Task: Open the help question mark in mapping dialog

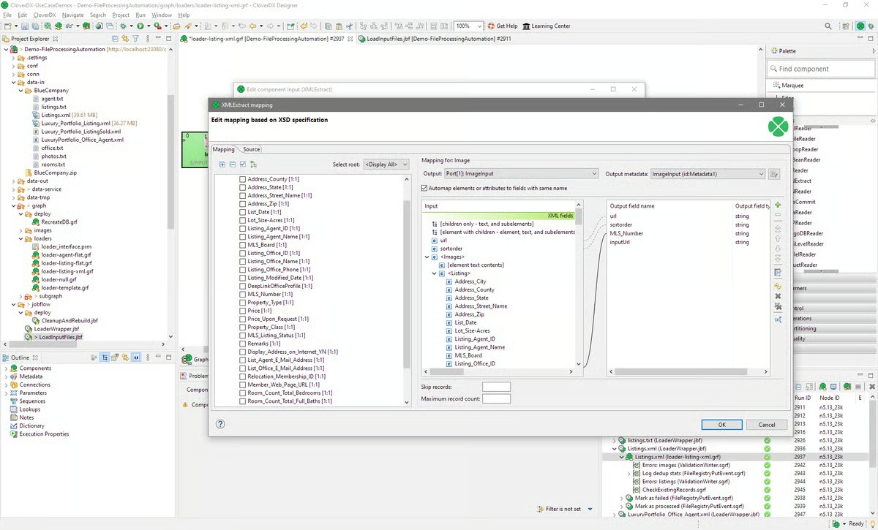Action: tap(220, 424)
